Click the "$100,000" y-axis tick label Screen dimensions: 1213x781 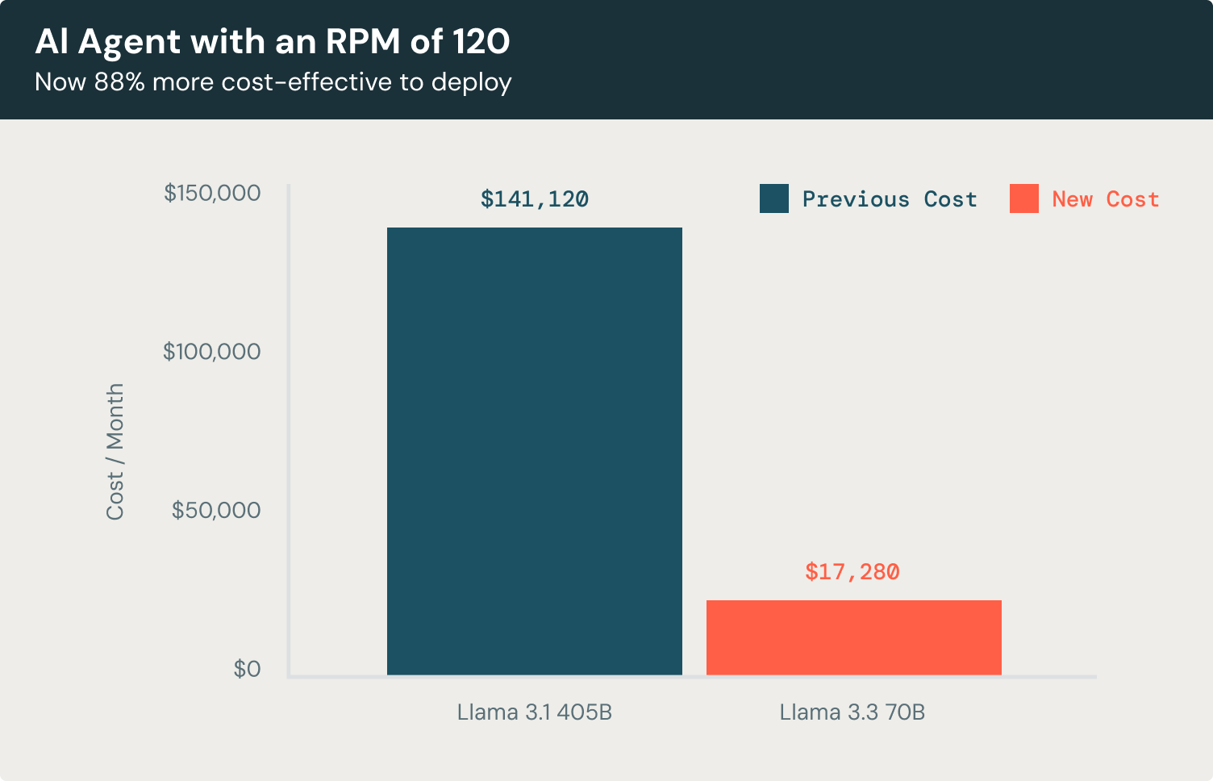[x=212, y=352]
